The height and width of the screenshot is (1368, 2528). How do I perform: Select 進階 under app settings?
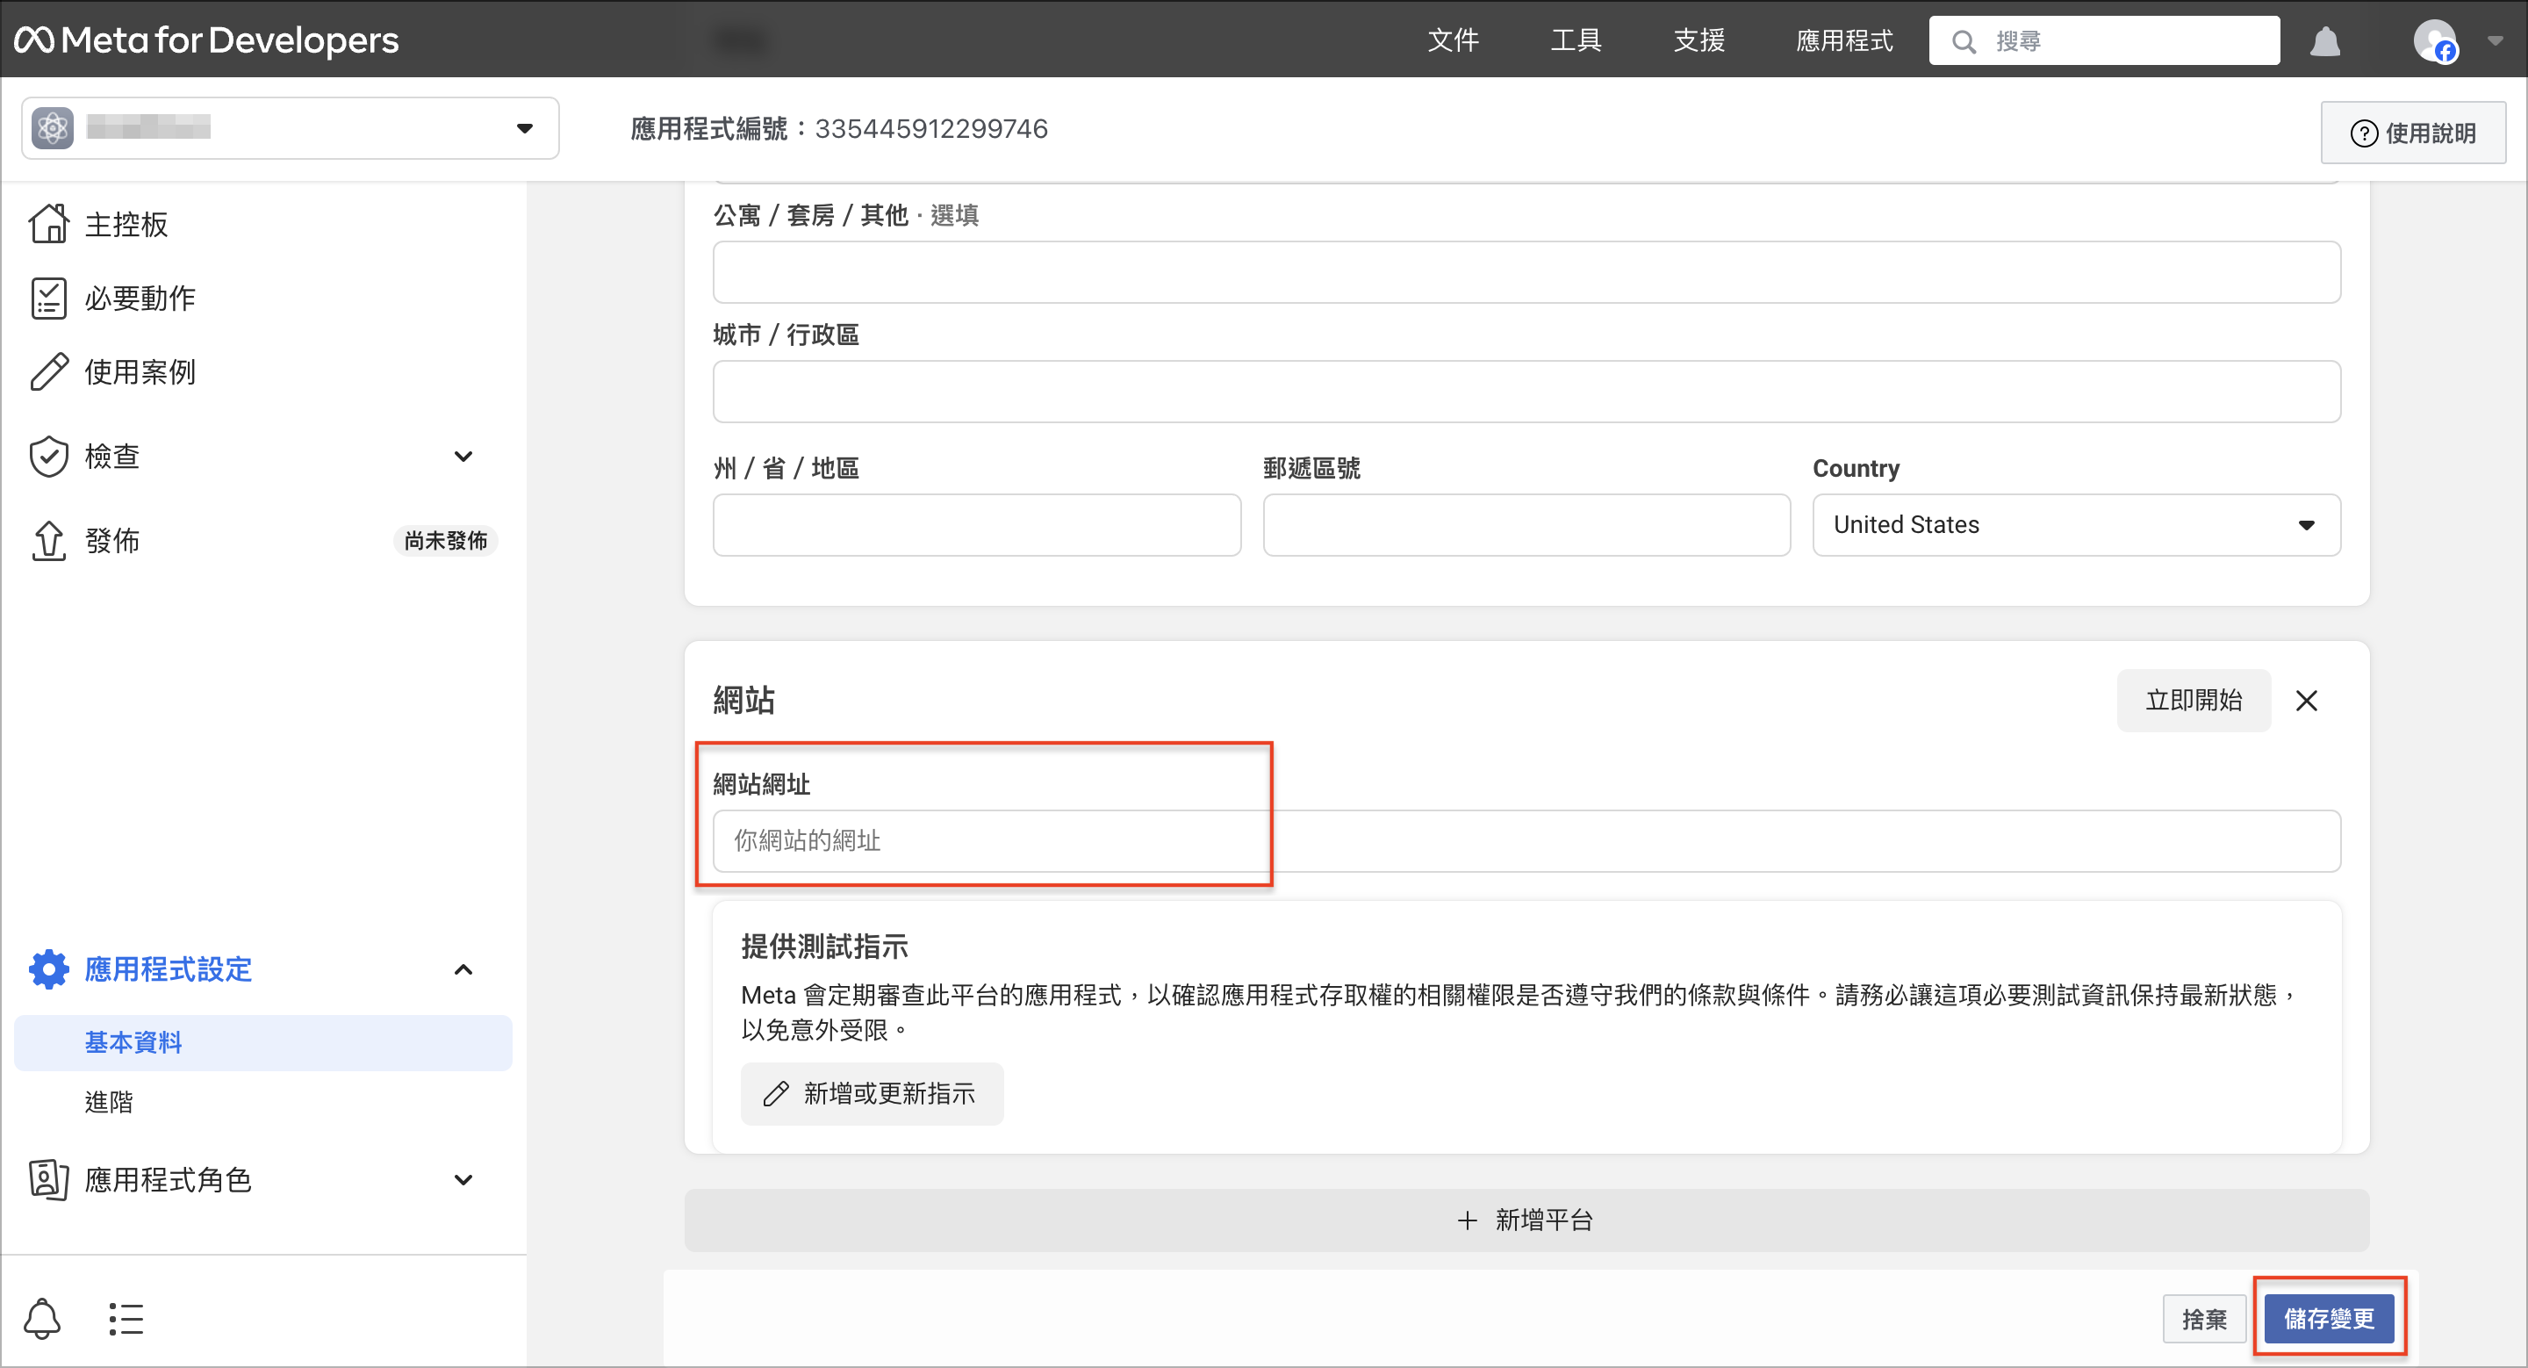(x=109, y=1102)
